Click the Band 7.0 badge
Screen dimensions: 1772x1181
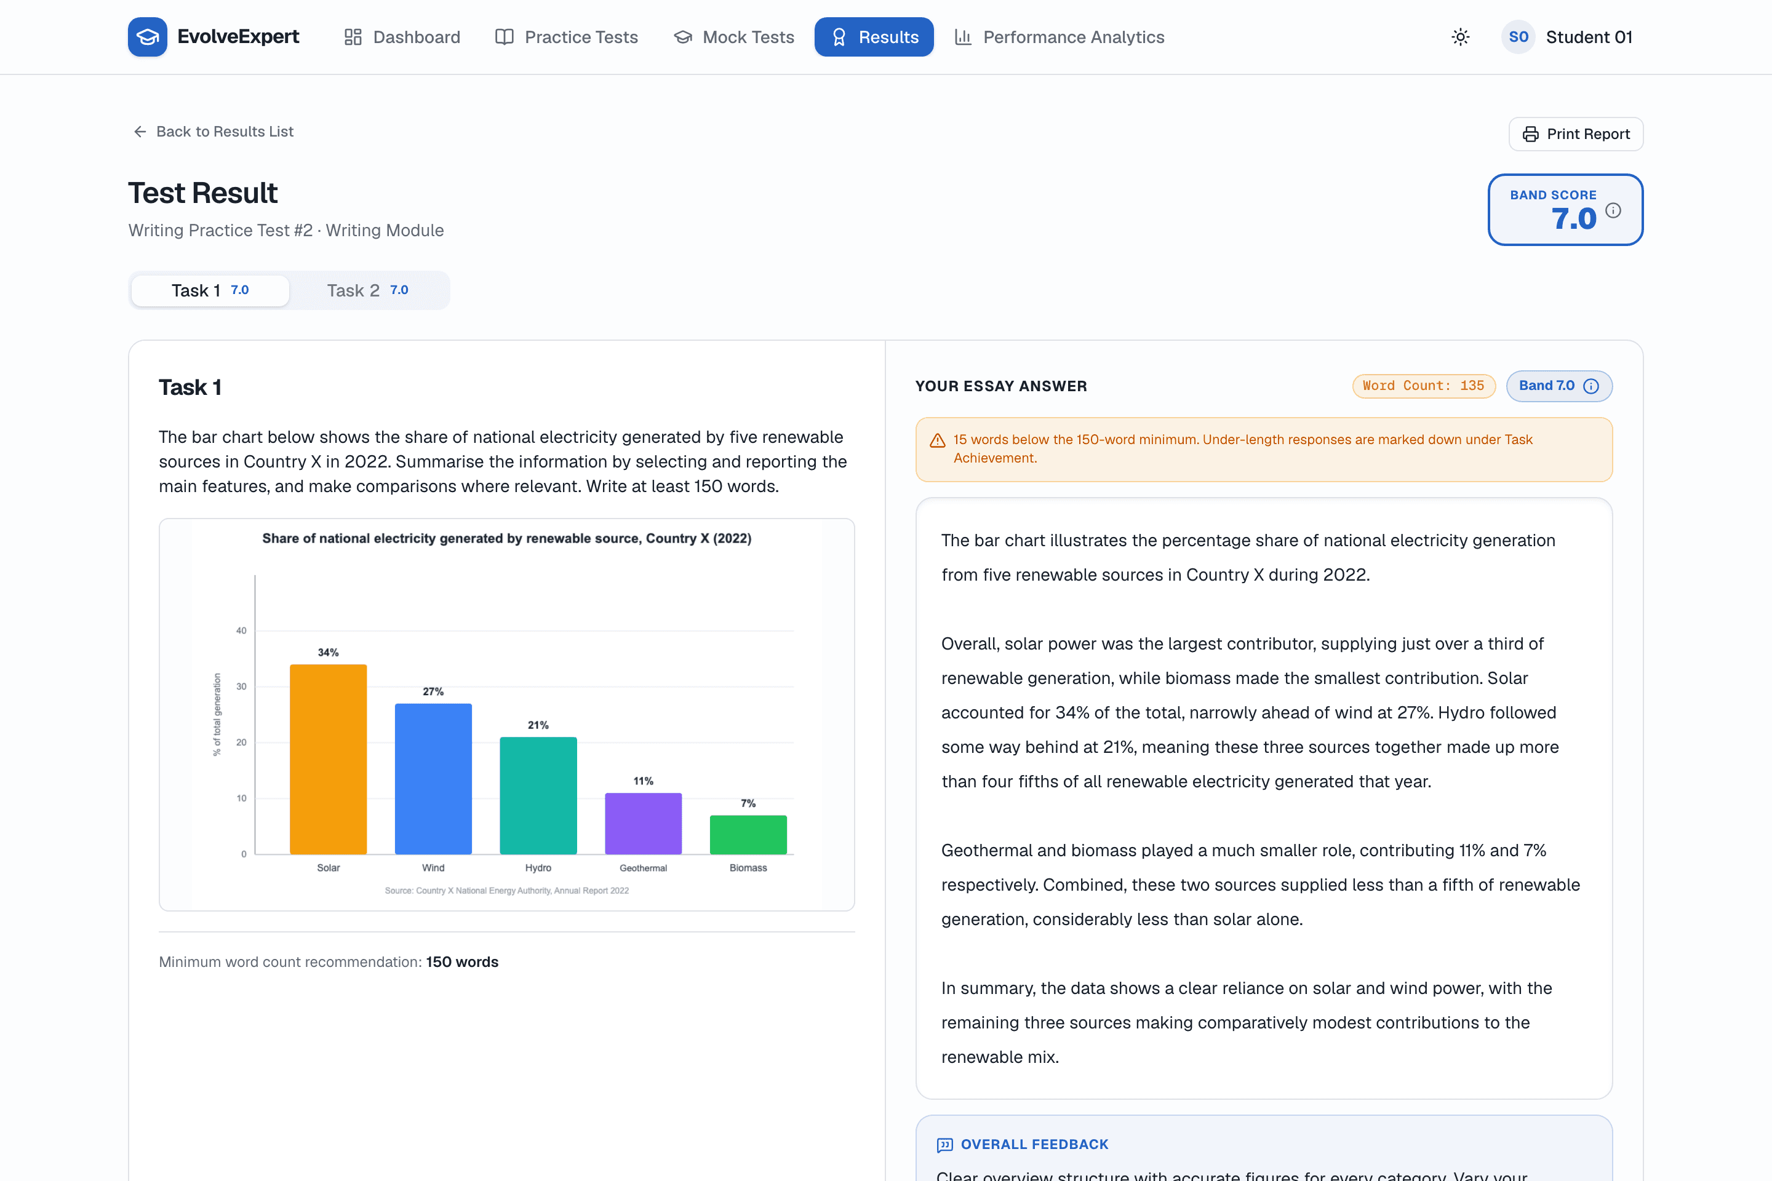click(x=1558, y=386)
